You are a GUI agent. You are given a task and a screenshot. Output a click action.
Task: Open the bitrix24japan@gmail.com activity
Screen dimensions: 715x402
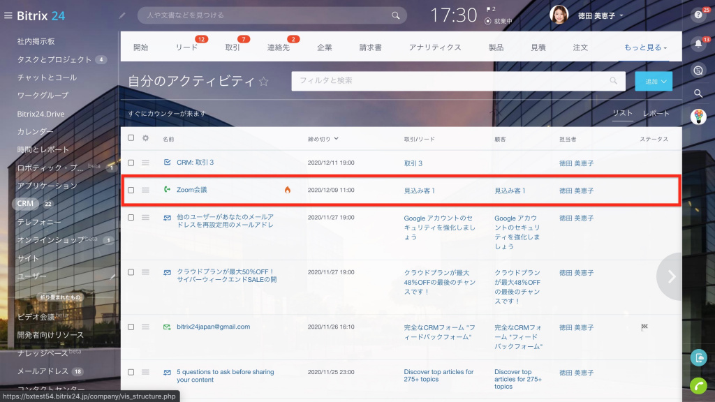pos(214,327)
